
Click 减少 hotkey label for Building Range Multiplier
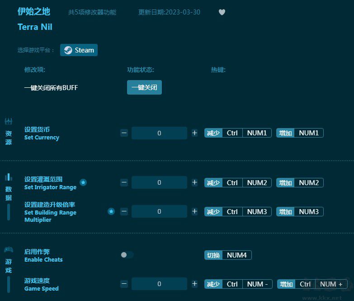(x=213, y=212)
